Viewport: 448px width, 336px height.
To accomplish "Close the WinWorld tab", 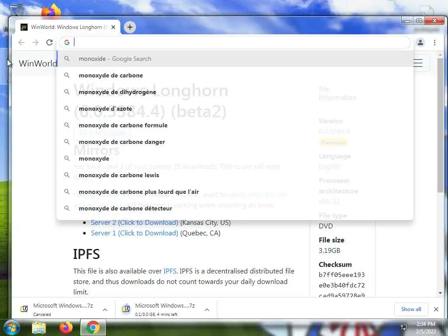I will (x=113, y=27).
